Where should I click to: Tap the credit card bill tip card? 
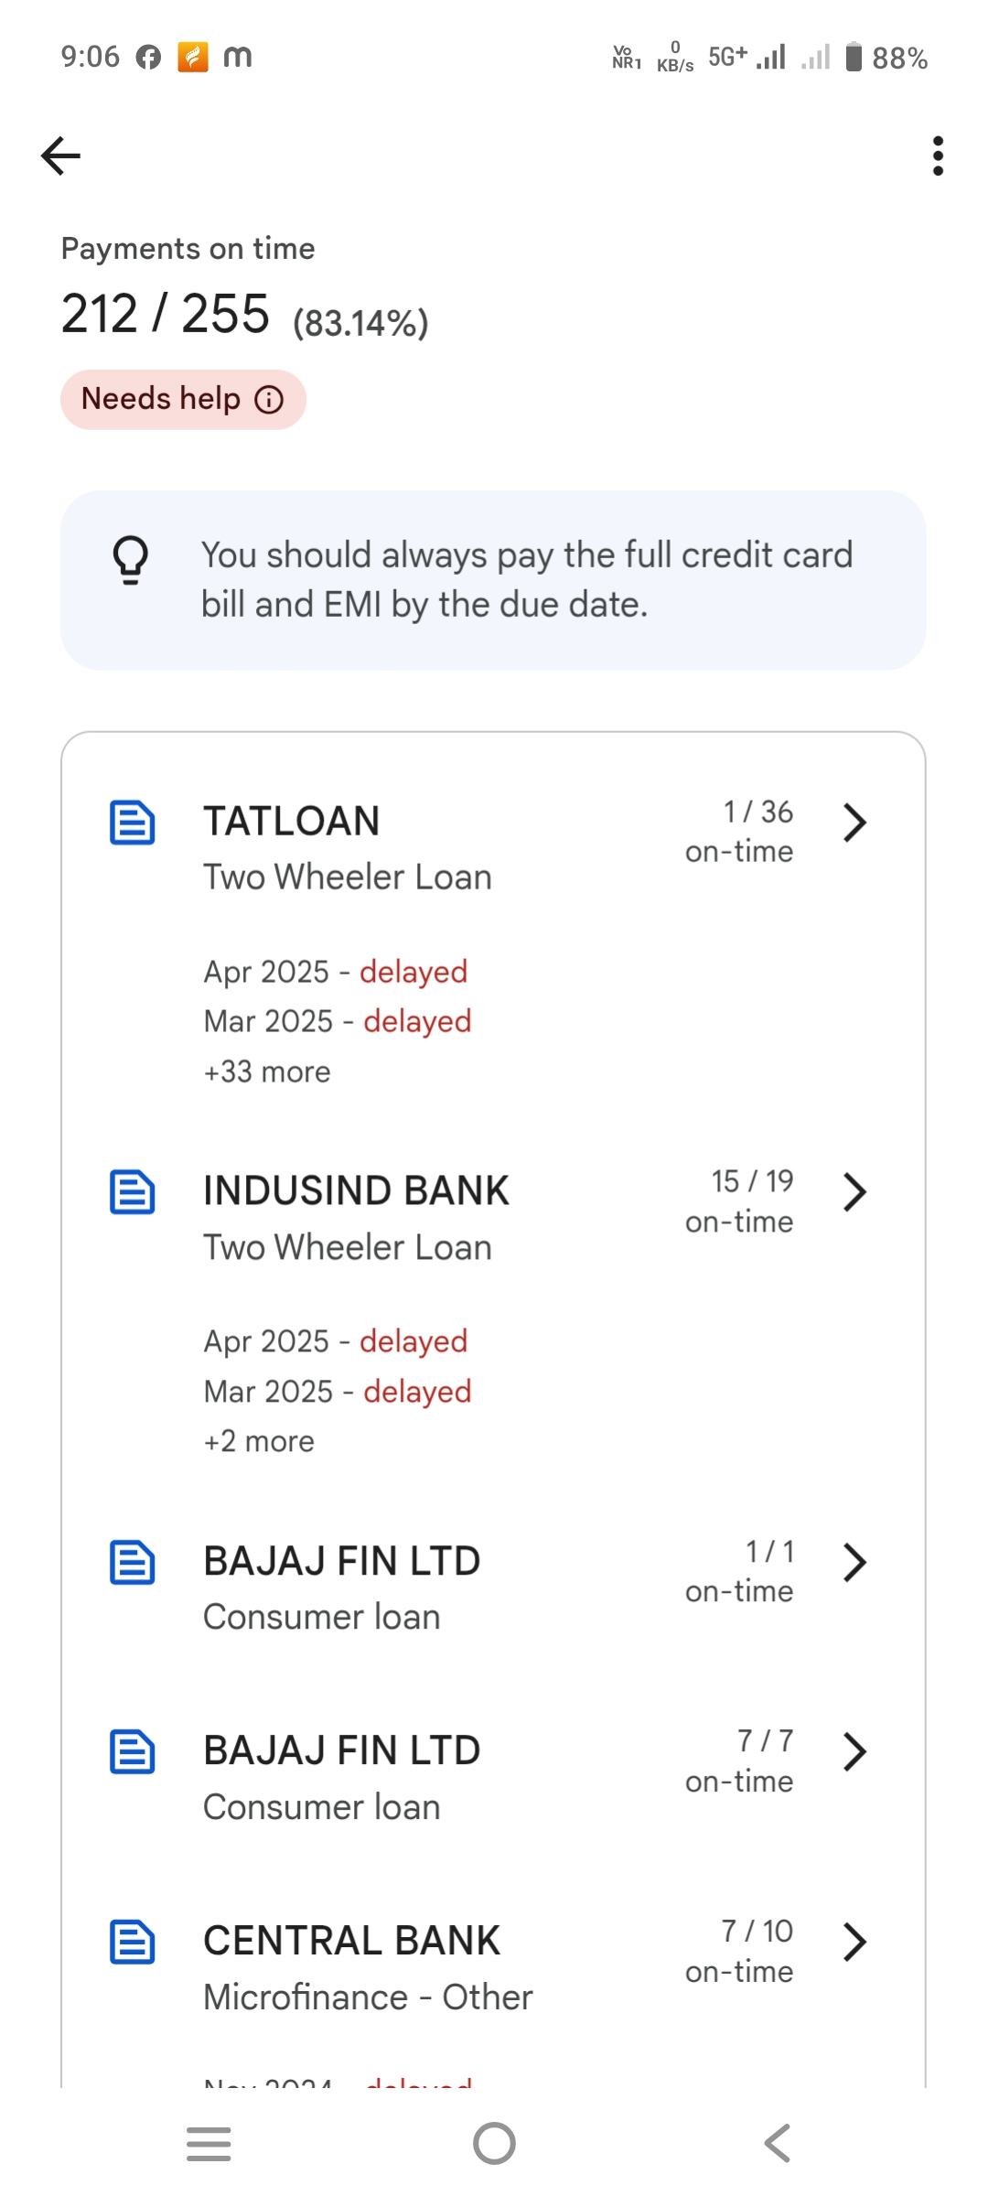click(x=526, y=580)
